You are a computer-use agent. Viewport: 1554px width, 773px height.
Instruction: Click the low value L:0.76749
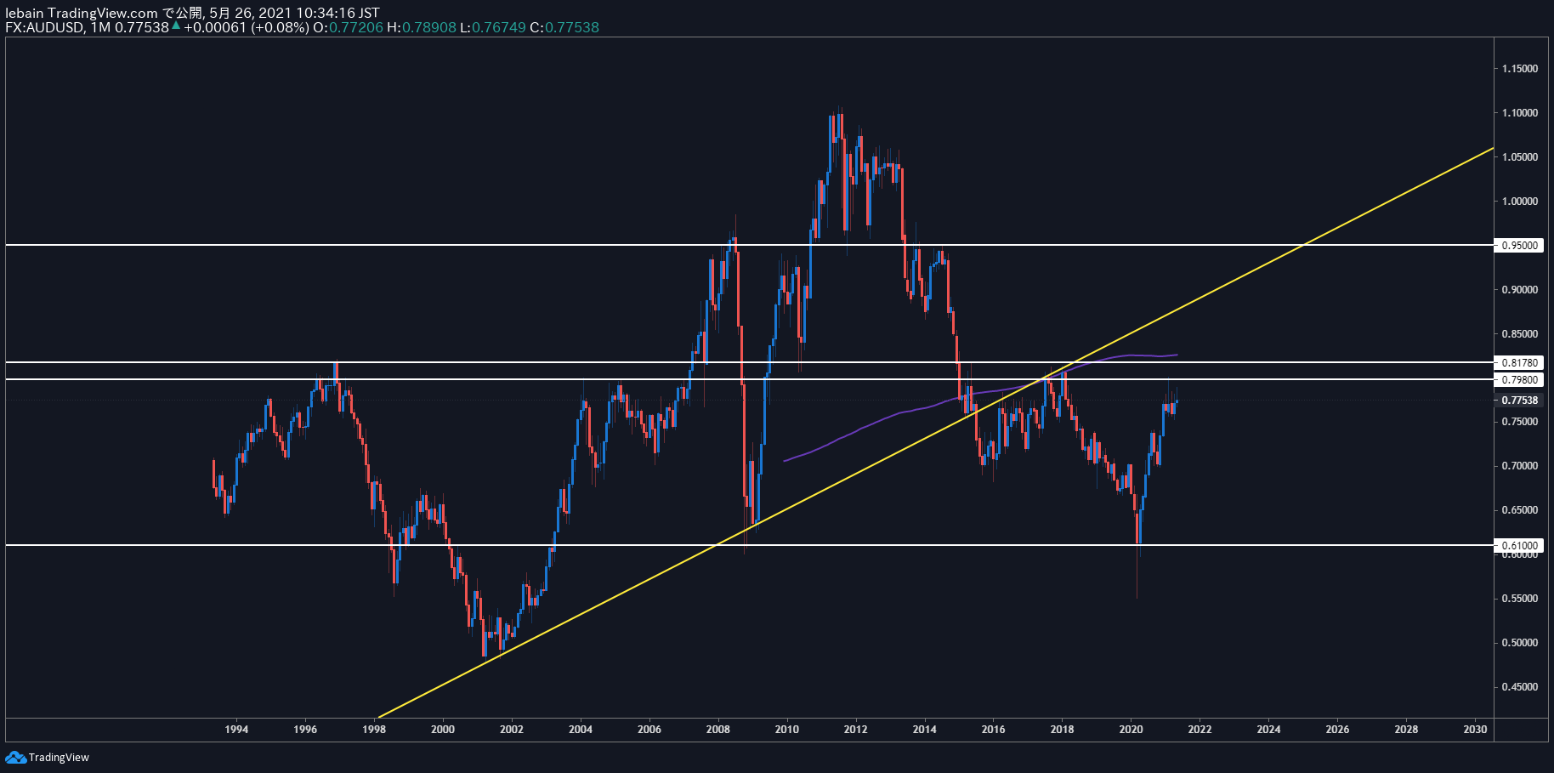492,27
